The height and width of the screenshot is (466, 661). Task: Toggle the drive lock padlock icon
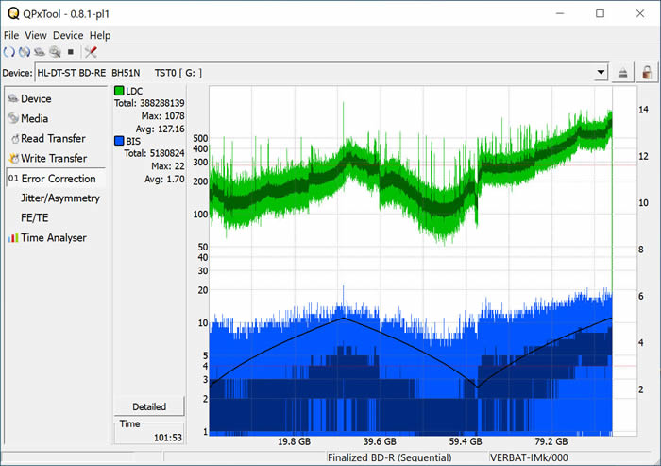(x=647, y=73)
